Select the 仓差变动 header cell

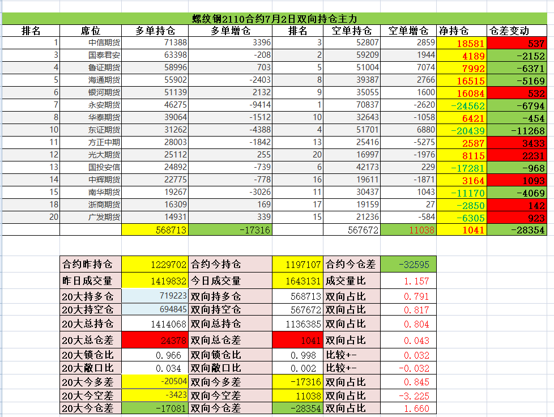point(517,31)
